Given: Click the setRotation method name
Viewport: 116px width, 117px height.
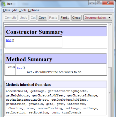Looking at the screenshot, I should pos(38,113).
